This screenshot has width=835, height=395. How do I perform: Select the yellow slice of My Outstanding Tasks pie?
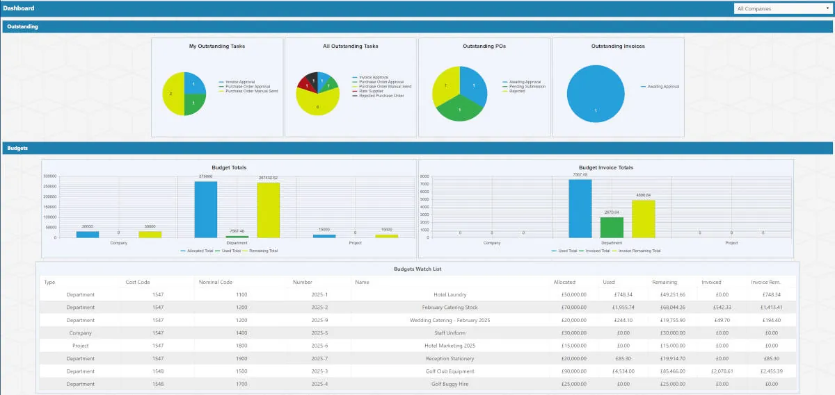tap(173, 94)
